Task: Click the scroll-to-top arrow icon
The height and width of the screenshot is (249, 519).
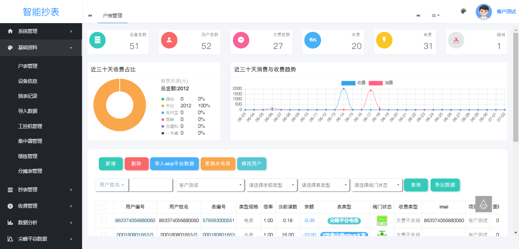Action: pos(483,204)
